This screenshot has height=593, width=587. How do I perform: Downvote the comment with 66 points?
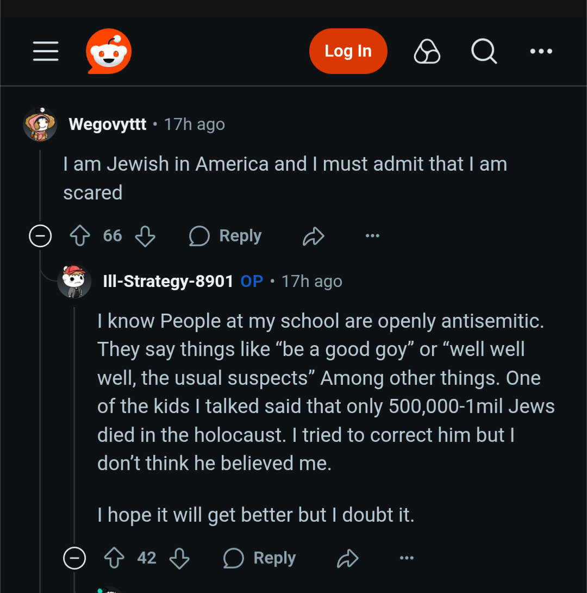point(145,236)
